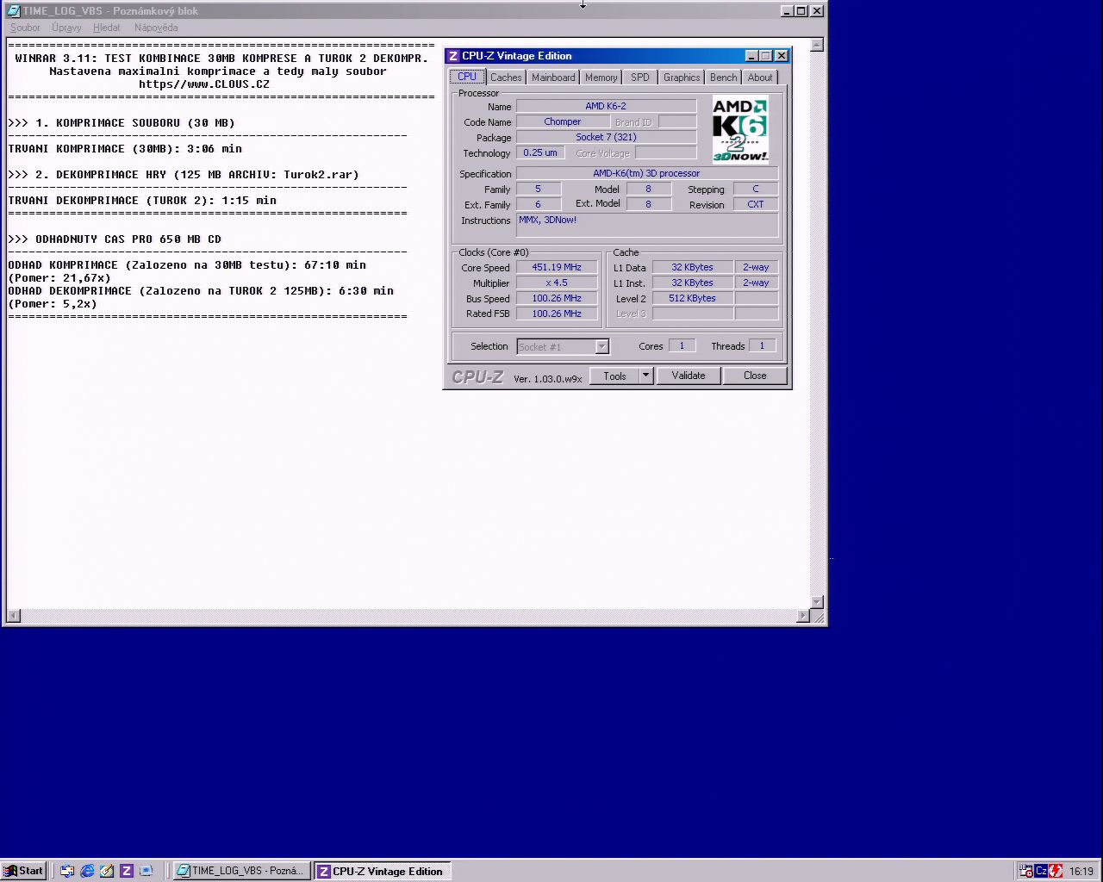Click the Threads value field
The width and height of the screenshot is (1103, 882).
point(762,345)
